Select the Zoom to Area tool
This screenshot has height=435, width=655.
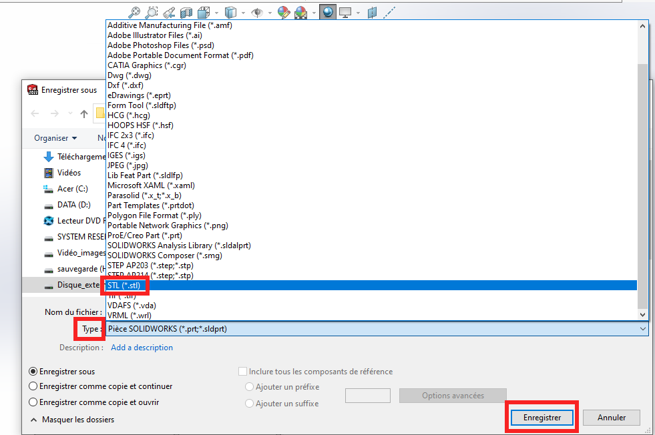(152, 12)
